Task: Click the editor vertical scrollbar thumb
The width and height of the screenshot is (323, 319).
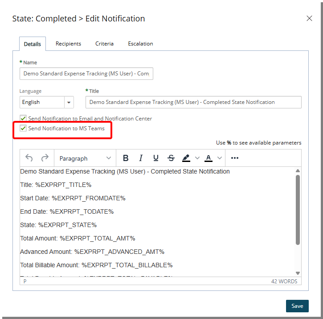Action: click(x=298, y=210)
